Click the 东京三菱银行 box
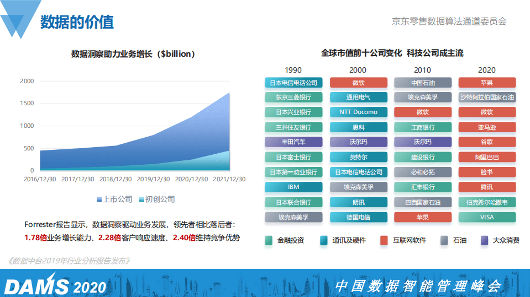The width and height of the screenshot is (530, 297). 293,97
